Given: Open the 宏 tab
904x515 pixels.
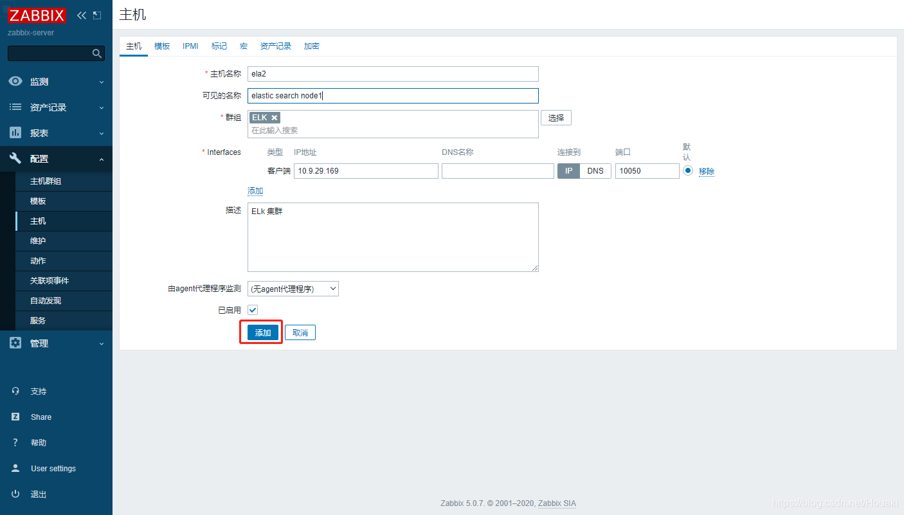Looking at the screenshot, I should [244, 46].
